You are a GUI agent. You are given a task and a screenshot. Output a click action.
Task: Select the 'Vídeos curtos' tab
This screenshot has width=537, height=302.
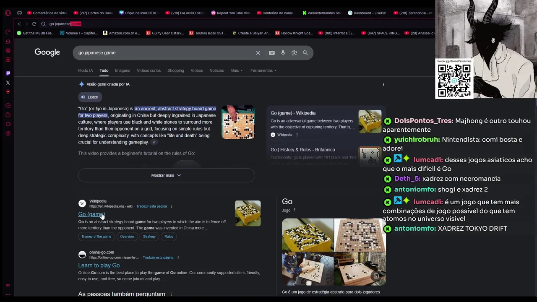pos(149,70)
